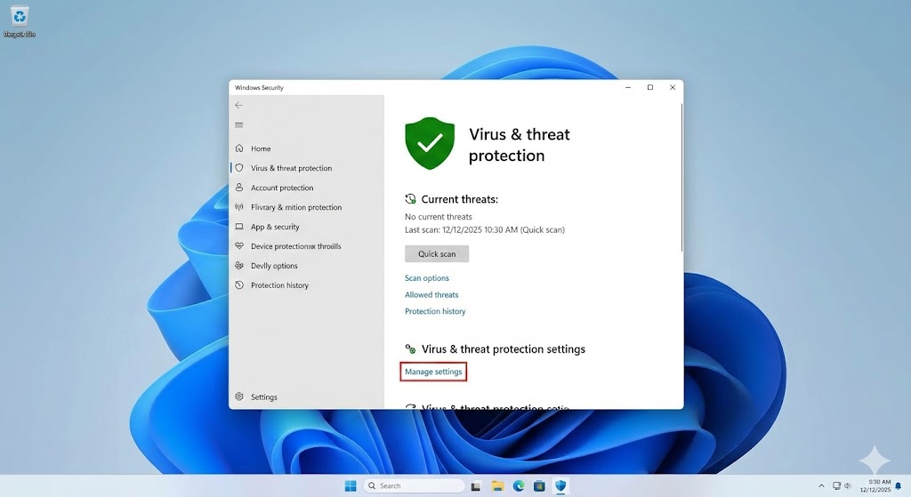Click the 'No current threats' status text

439,217
